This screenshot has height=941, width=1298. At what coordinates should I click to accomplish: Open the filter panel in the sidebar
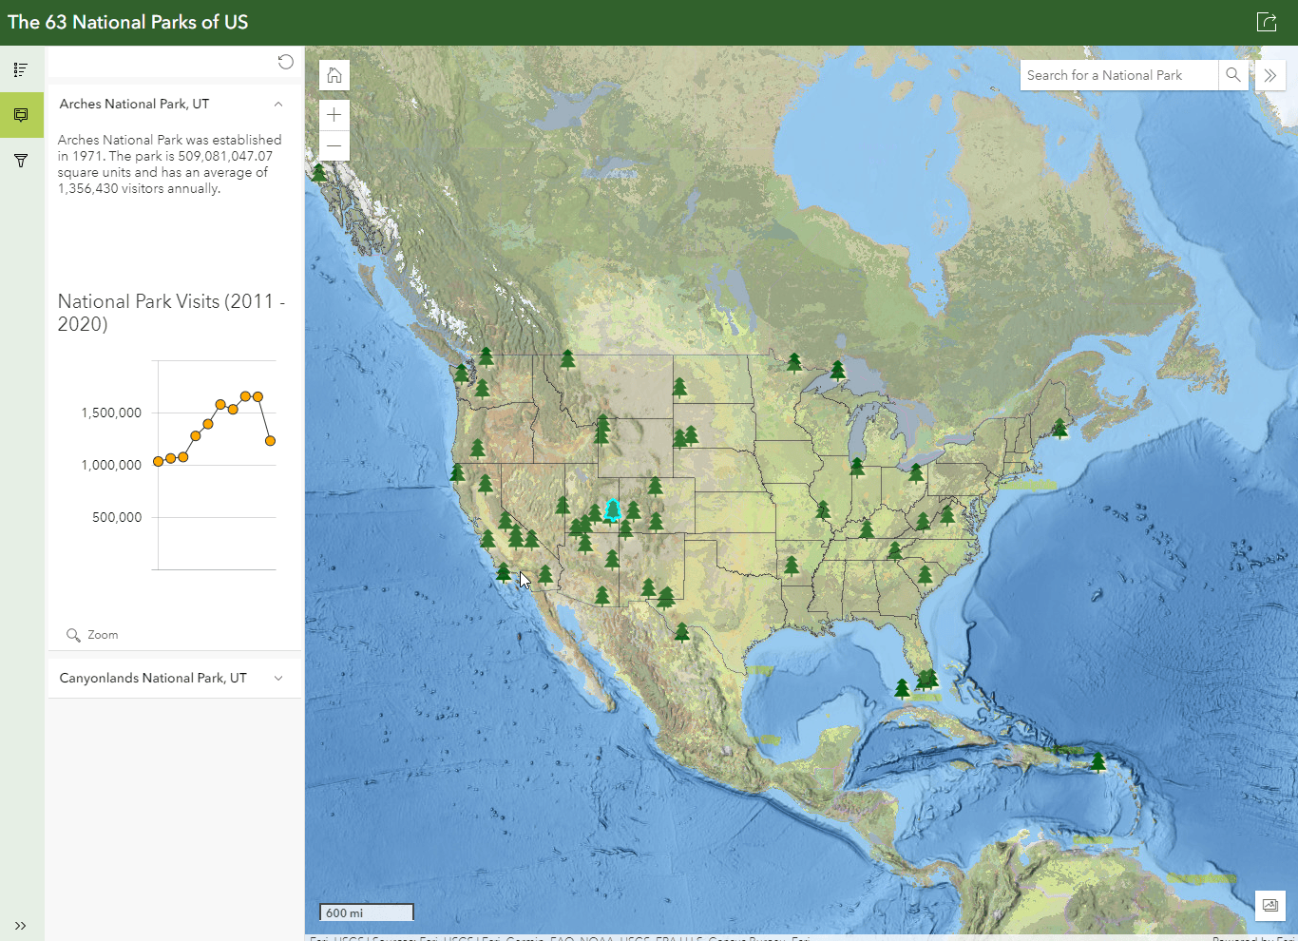click(x=21, y=161)
